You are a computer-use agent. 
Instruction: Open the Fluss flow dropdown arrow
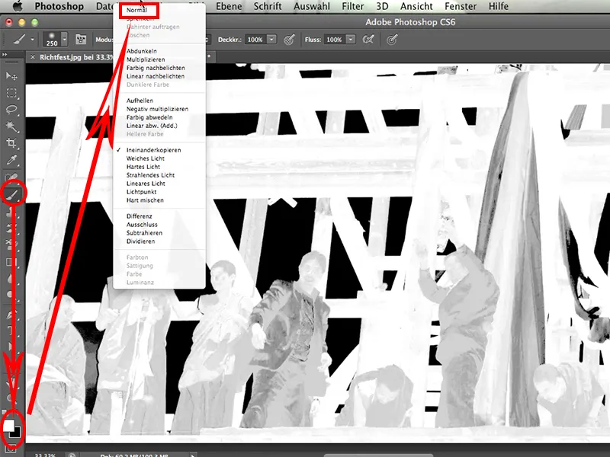click(x=351, y=40)
